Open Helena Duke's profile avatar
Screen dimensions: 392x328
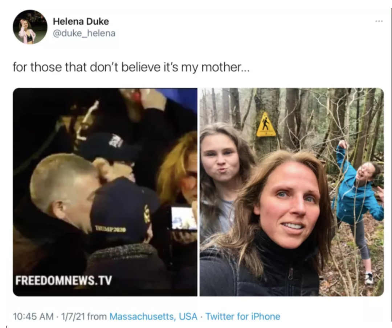(30, 27)
